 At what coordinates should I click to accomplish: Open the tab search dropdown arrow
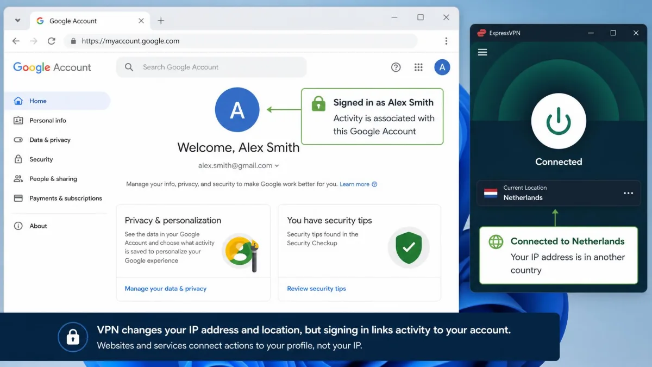point(17,21)
